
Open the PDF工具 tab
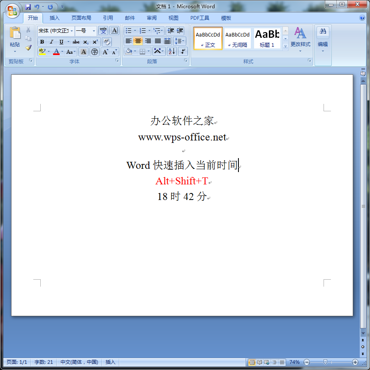(x=200, y=18)
